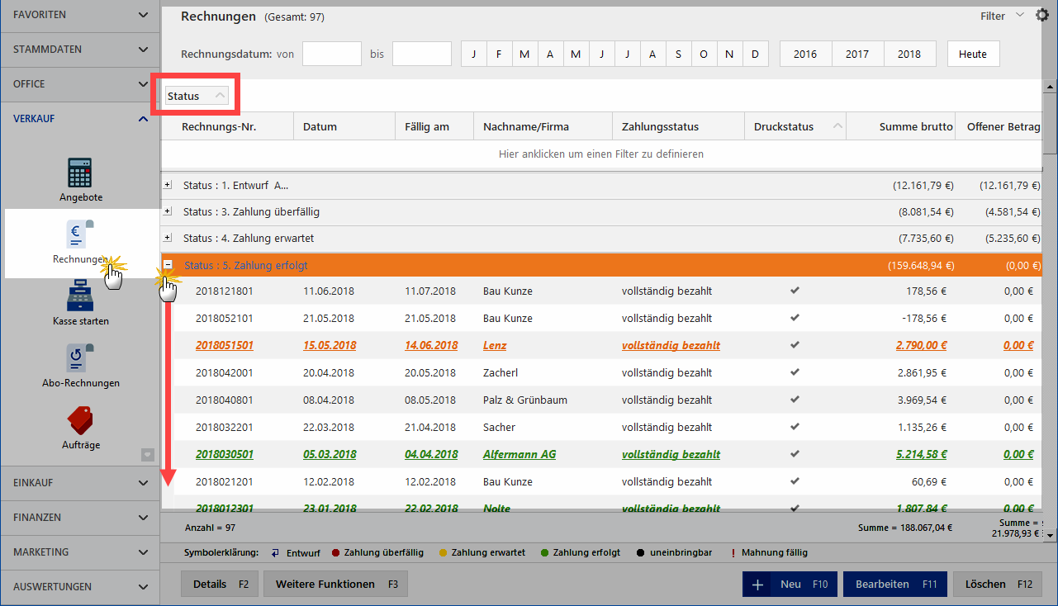The width and height of the screenshot is (1058, 606).
Task: Open the Angebote module icon
Action: pos(80,173)
